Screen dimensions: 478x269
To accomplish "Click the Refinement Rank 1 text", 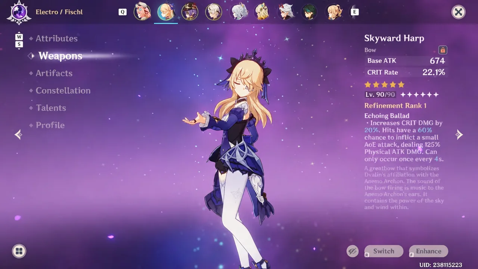I will point(395,106).
